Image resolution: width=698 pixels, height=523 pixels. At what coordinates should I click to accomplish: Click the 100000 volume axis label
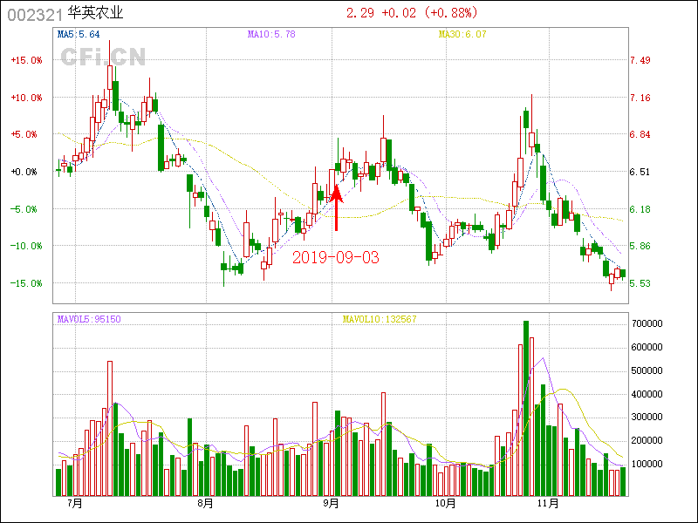tap(647, 464)
